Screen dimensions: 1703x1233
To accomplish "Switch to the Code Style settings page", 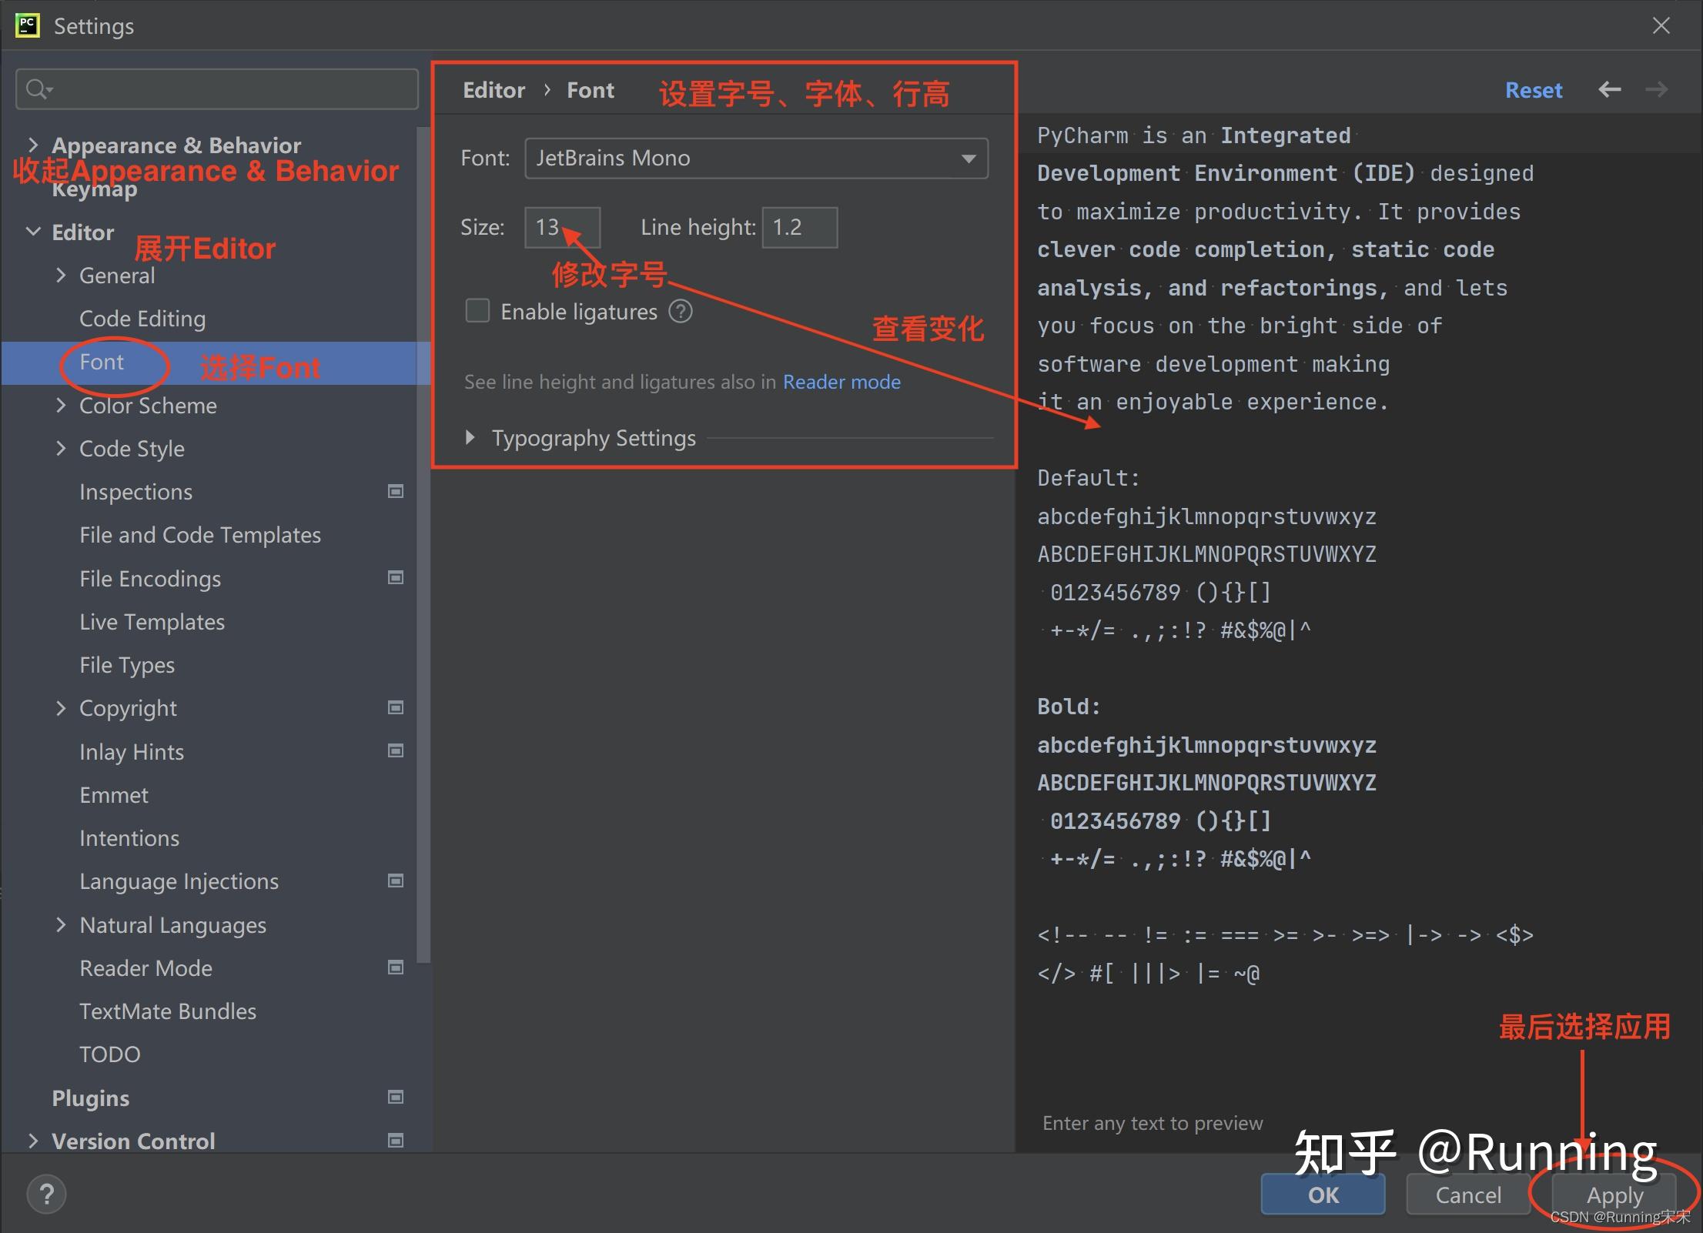I will tap(132, 449).
